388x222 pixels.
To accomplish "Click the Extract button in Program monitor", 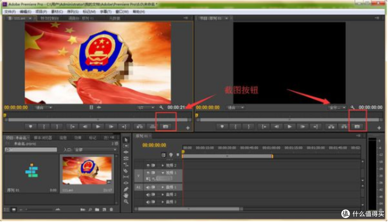I will (344, 126).
